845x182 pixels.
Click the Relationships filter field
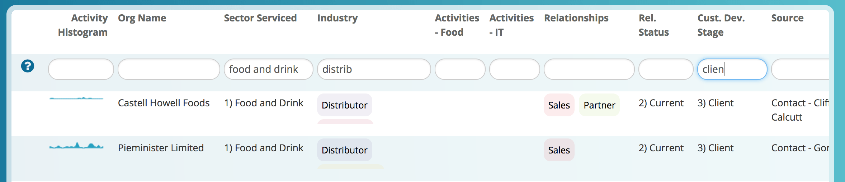589,69
